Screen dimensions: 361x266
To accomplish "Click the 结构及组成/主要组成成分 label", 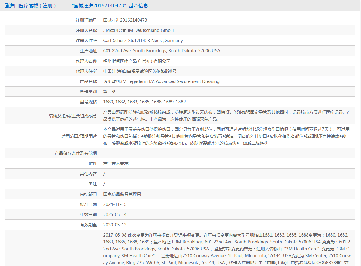I will (73, 116).
